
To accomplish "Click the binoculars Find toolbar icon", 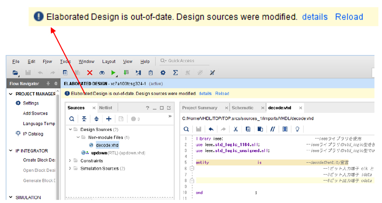I will [x=102, y=72].
